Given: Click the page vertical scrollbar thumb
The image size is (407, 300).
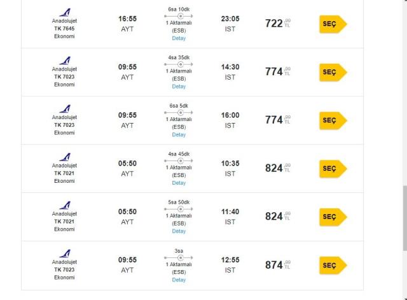Looking at the screenshot, I should 405,218.
